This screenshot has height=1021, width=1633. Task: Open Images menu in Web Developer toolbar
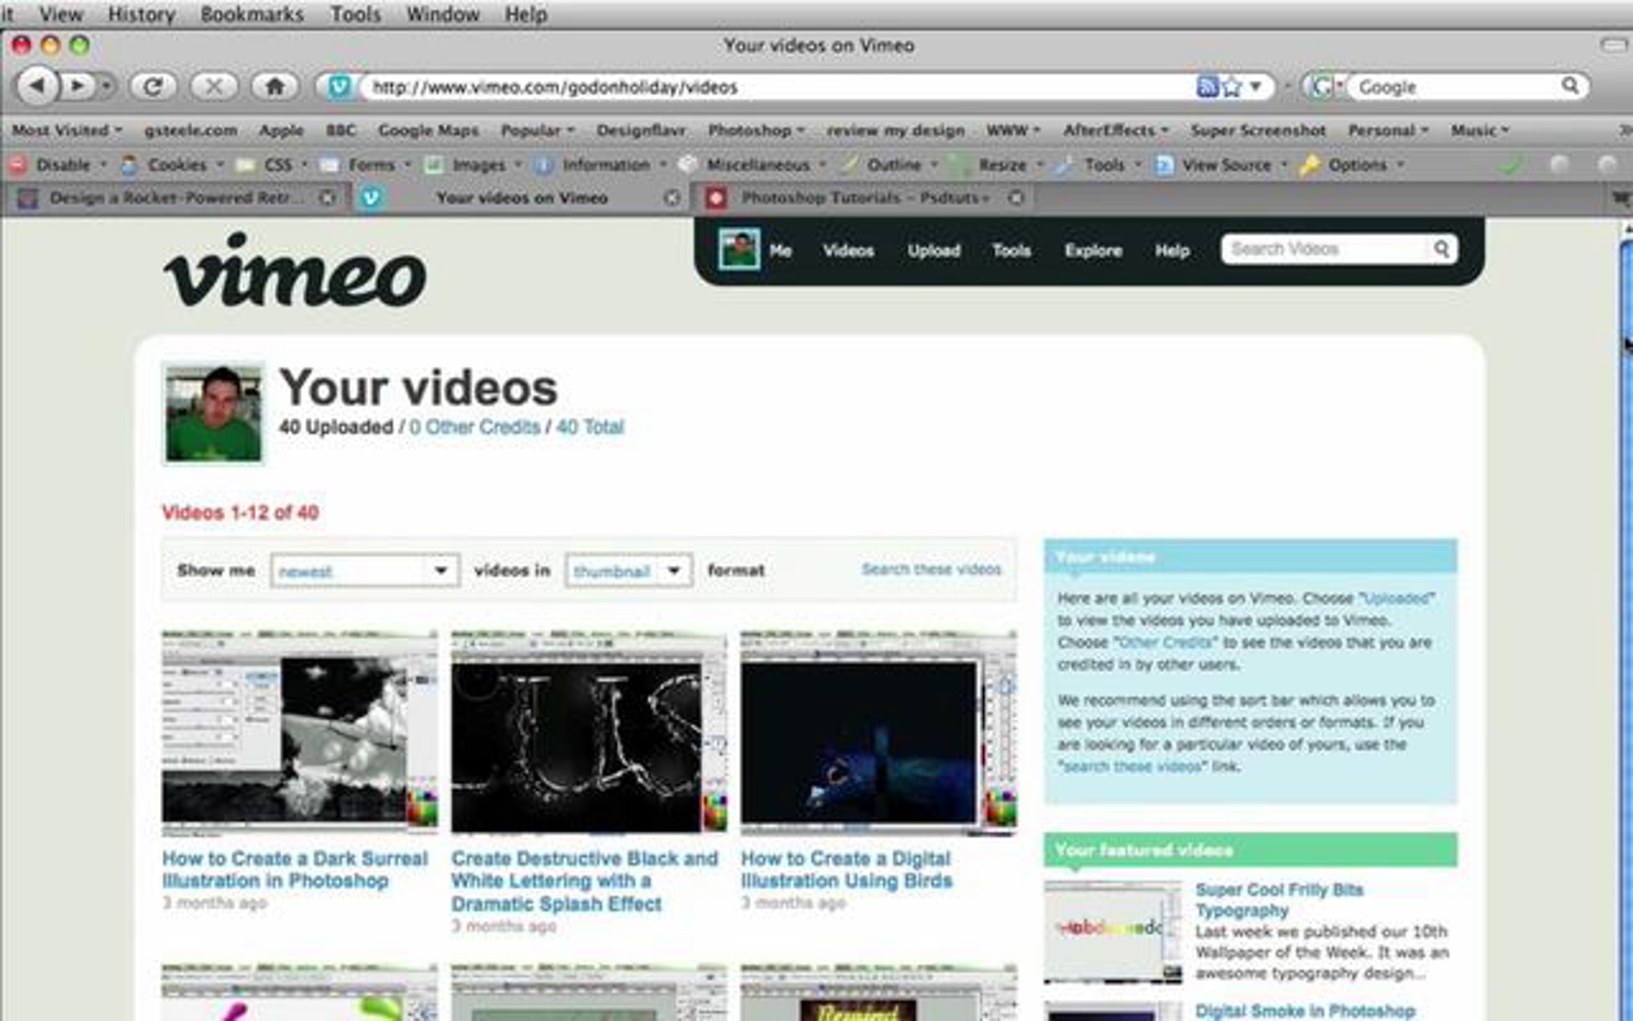pos(473,165)
